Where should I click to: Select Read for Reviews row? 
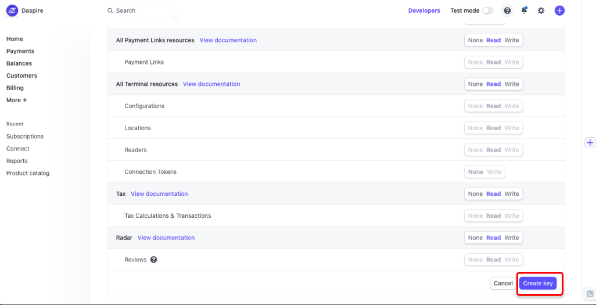[493, 260]
